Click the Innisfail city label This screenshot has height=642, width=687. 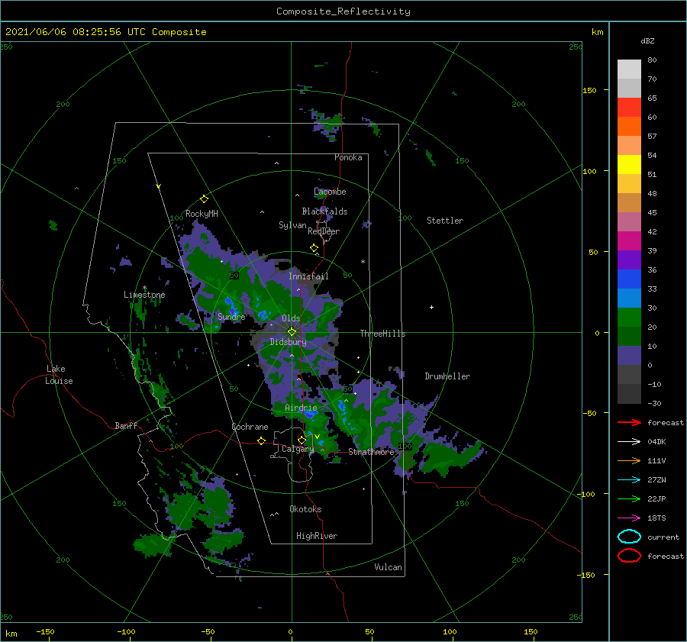(x=308, y=276)
